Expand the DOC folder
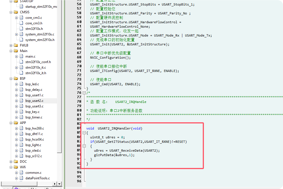Image resolution: width=283 pixels, height=189 pixels. click(x=11, y=162)
